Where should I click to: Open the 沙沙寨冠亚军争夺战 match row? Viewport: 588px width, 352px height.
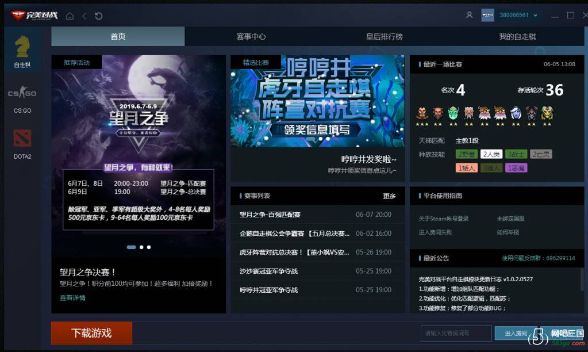pos(318,270)
